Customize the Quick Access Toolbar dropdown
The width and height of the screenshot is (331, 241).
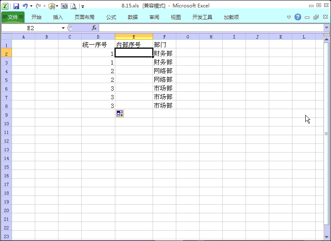[83, 7]
